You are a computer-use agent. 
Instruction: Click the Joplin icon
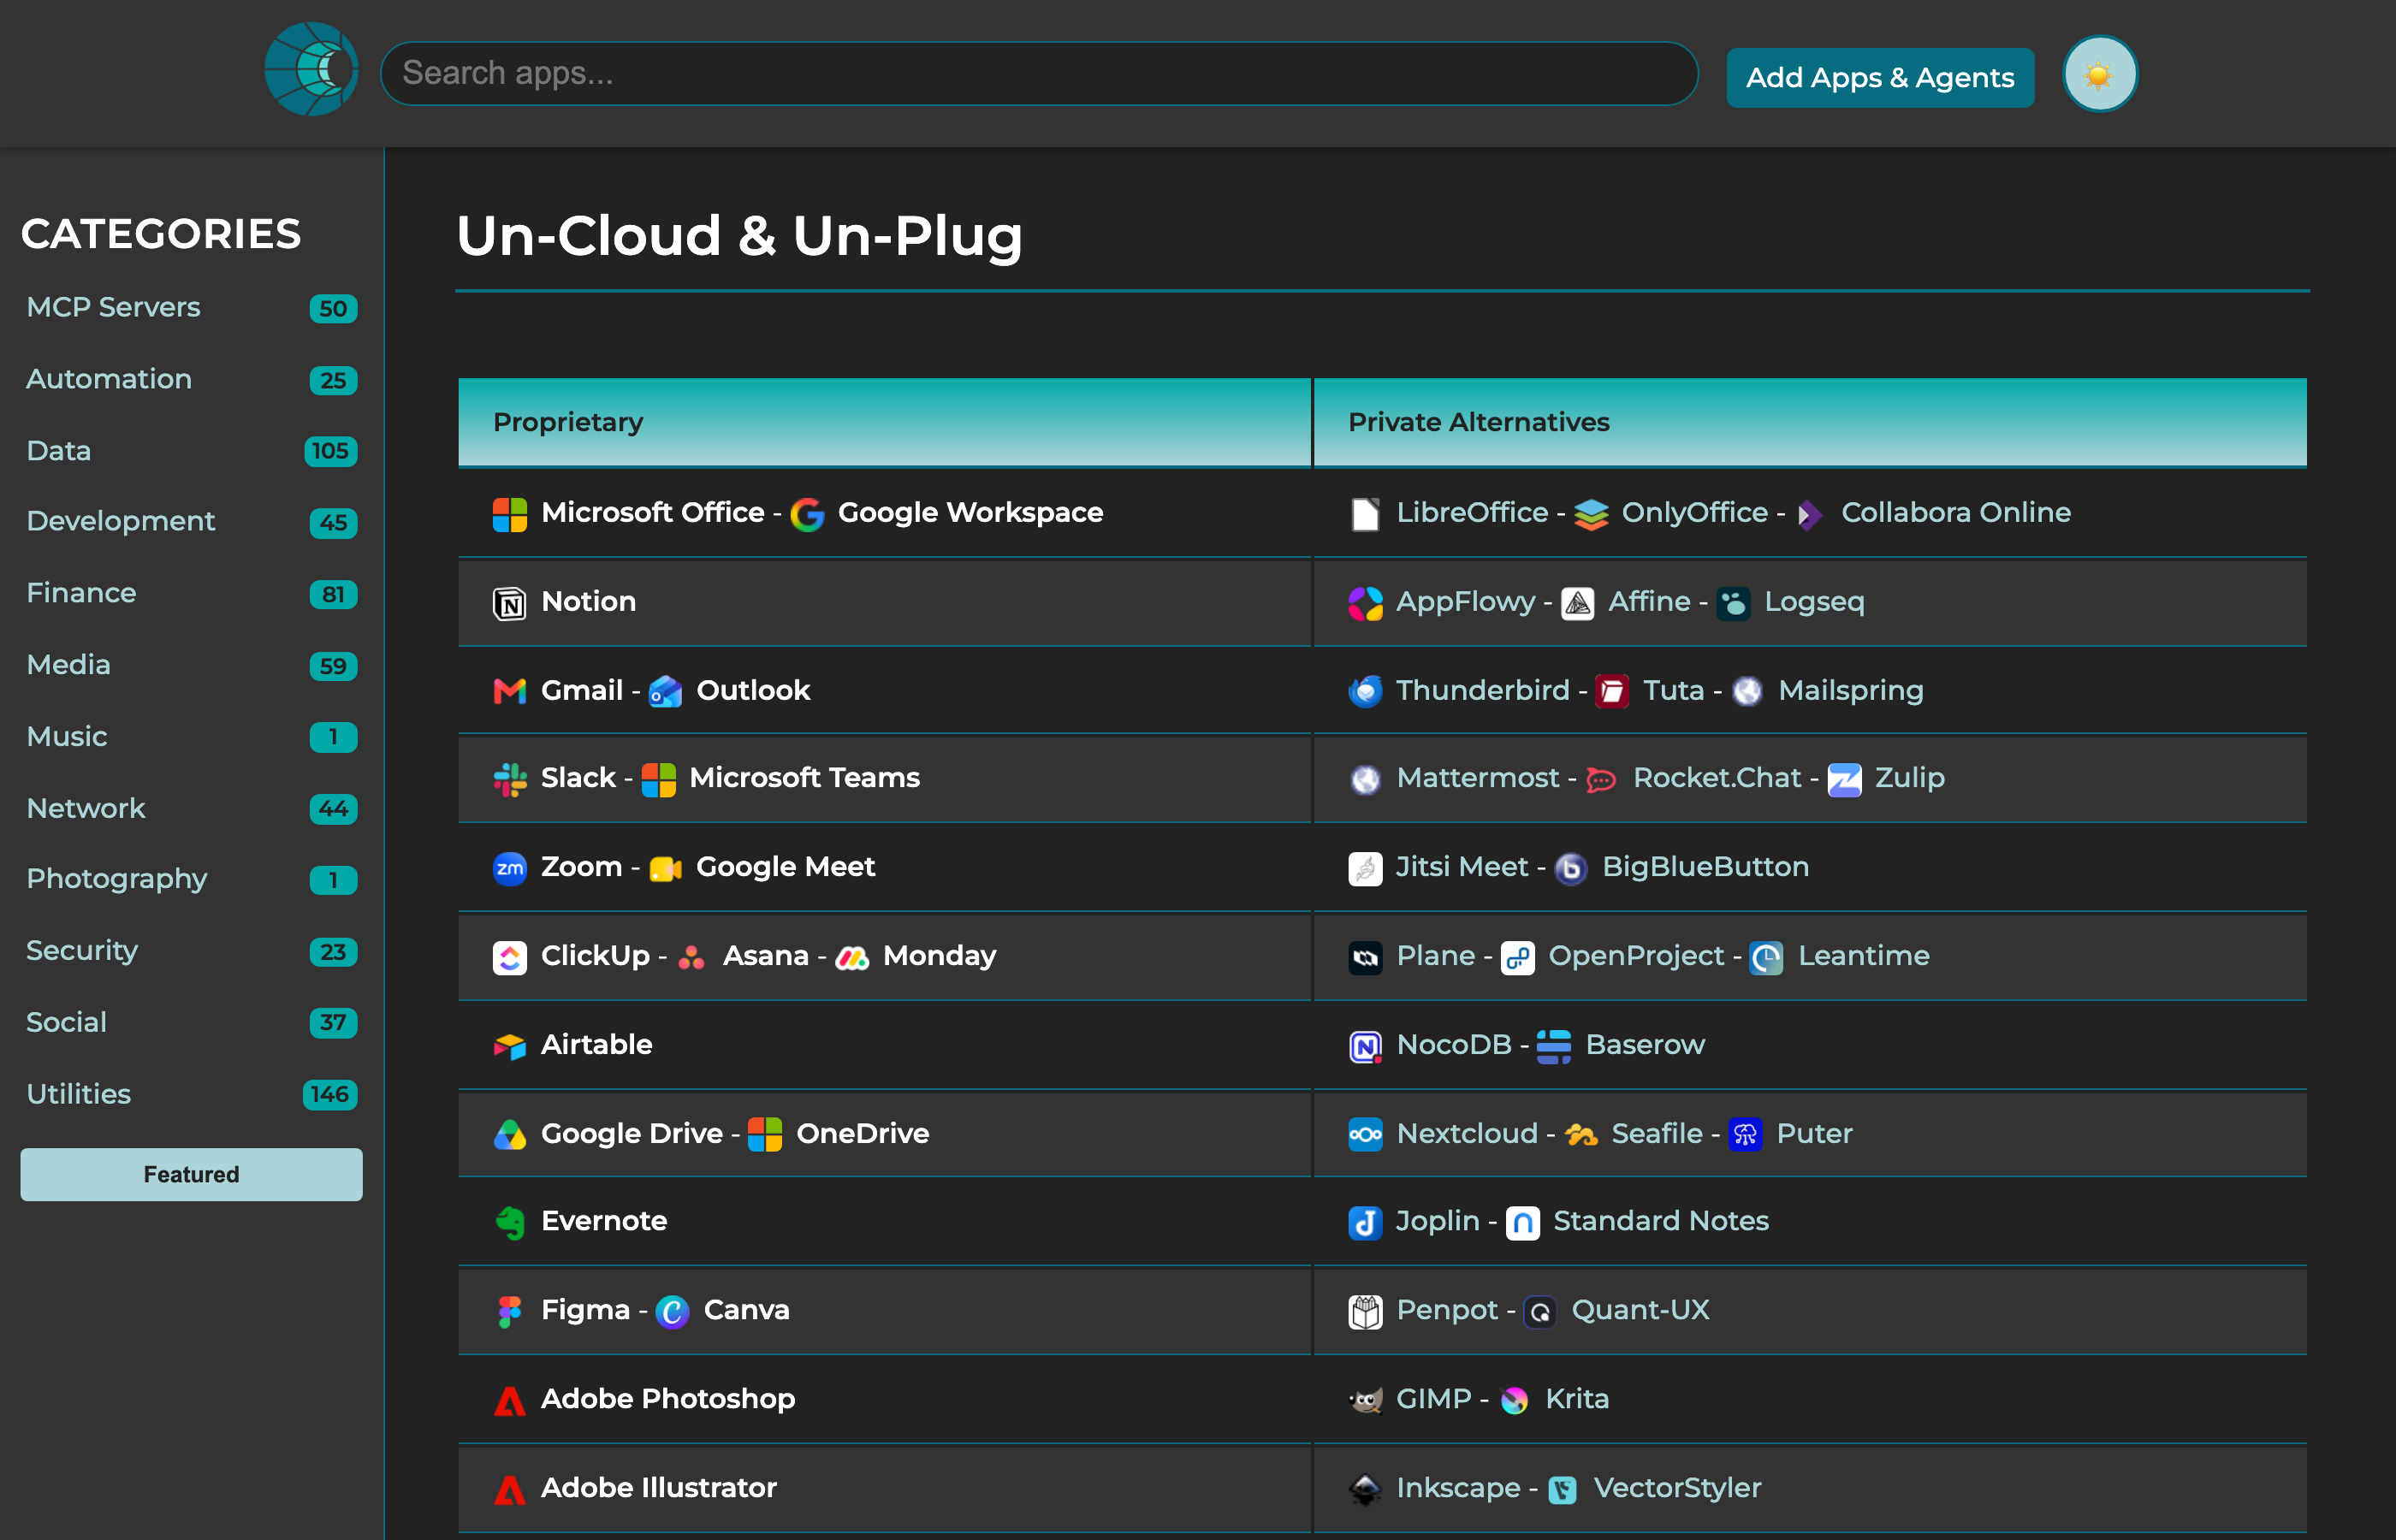tap(1365, 1222)
